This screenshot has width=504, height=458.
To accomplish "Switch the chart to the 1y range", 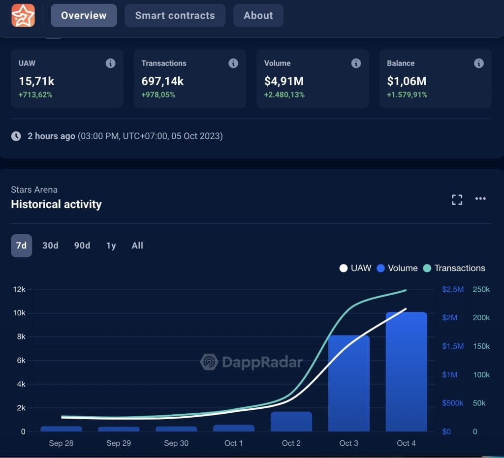I will tap(110, 245).
